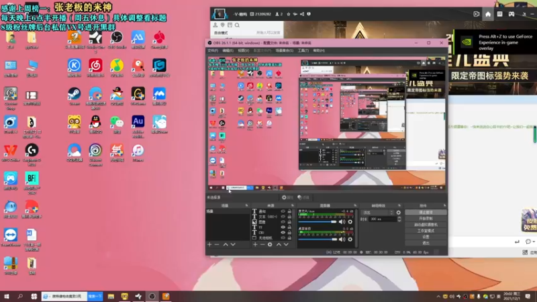Launch the Kugou blue K music icon

pos(74,66)
